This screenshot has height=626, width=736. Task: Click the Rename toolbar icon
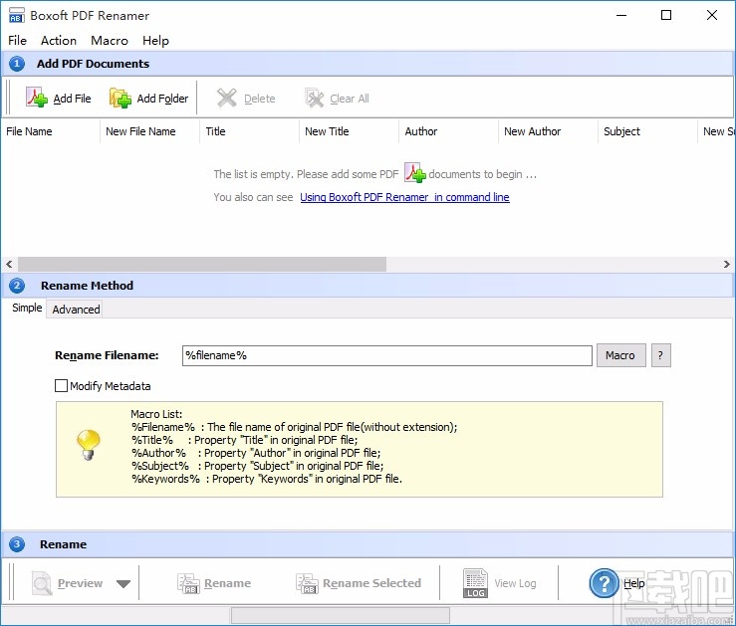pos(188,583)
